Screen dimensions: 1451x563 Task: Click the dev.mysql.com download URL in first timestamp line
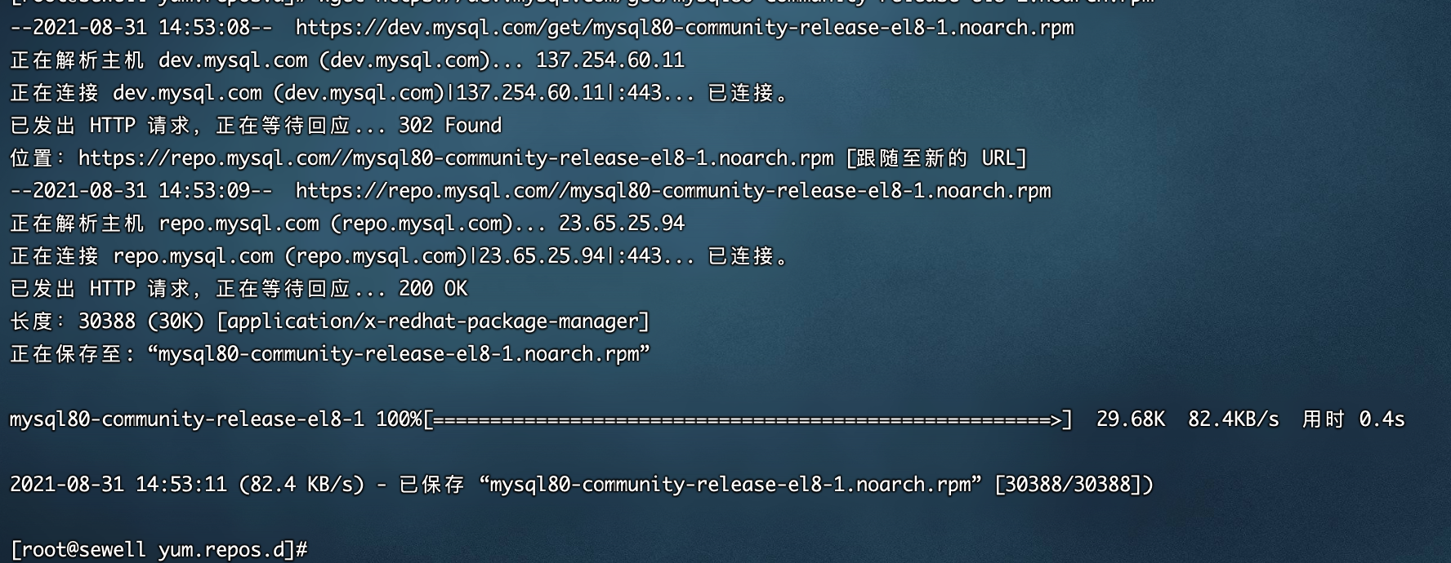tap(685, 28)
